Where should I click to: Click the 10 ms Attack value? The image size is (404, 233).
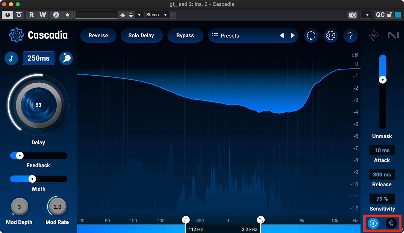tap(382, 150)
